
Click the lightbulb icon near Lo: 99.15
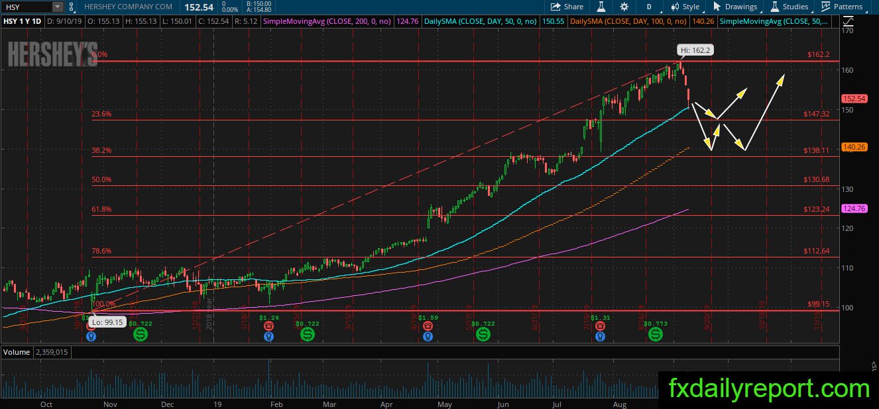coord(91,336)
